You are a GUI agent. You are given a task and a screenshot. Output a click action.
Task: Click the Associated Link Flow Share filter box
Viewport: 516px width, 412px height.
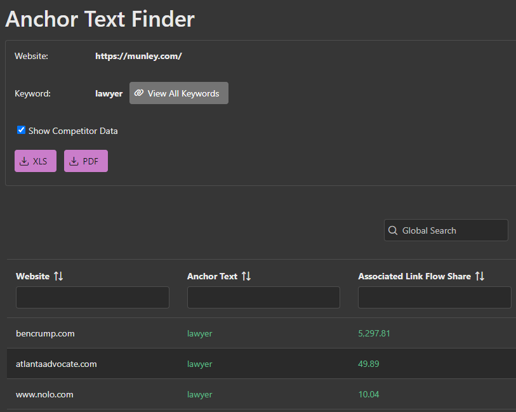tap(434, 297)
